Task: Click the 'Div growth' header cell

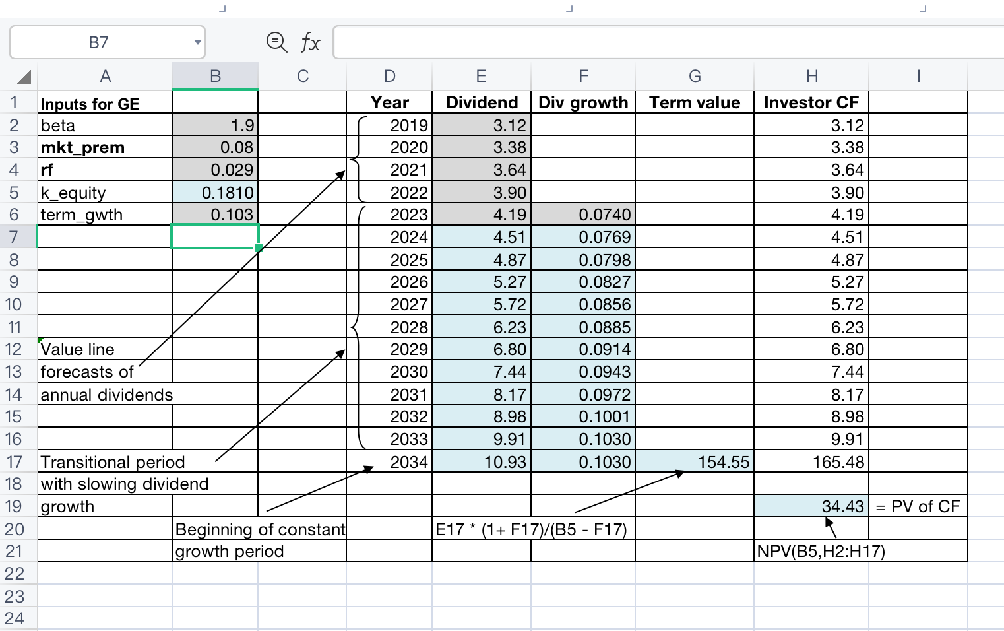Action: pos(583,103)
